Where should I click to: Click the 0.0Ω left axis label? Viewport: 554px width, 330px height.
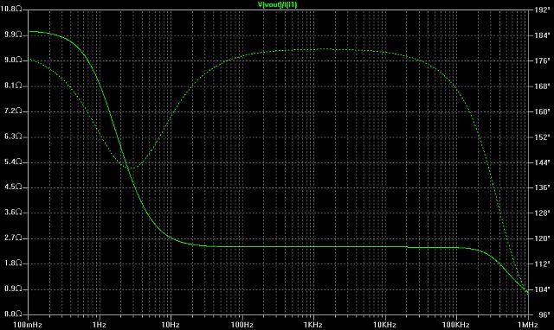point(13,314)
